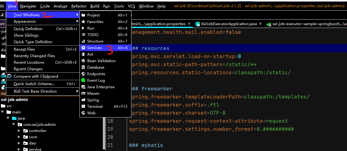Click the Spring leaf icon
This screenshot has height=151, width=347.
(83, 100)
